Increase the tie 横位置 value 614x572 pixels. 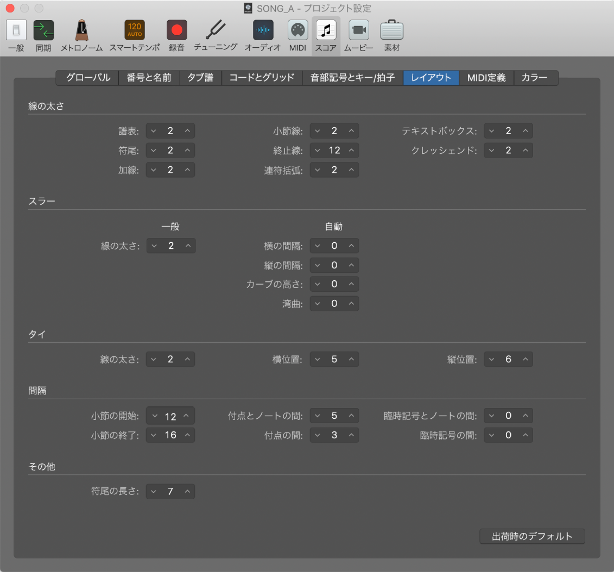351,359
